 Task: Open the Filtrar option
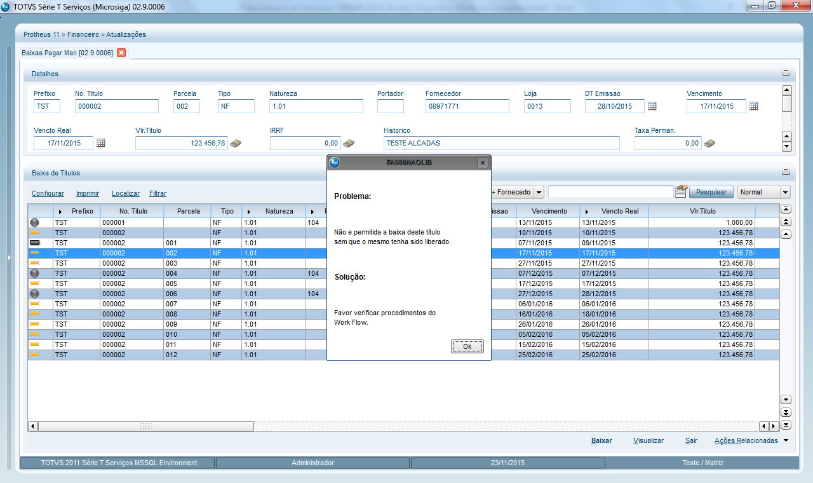(x=158, y=193)
